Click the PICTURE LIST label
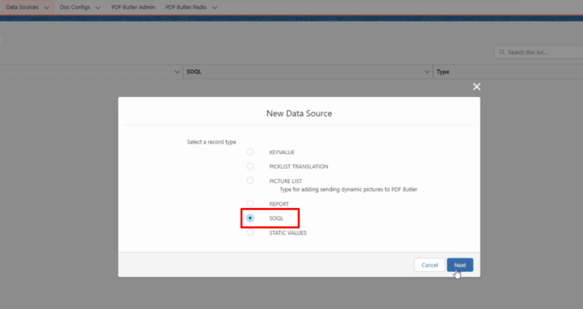 (x=285, y=181)
